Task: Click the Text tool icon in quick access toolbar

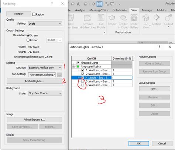Action: (x=78, y=4)
